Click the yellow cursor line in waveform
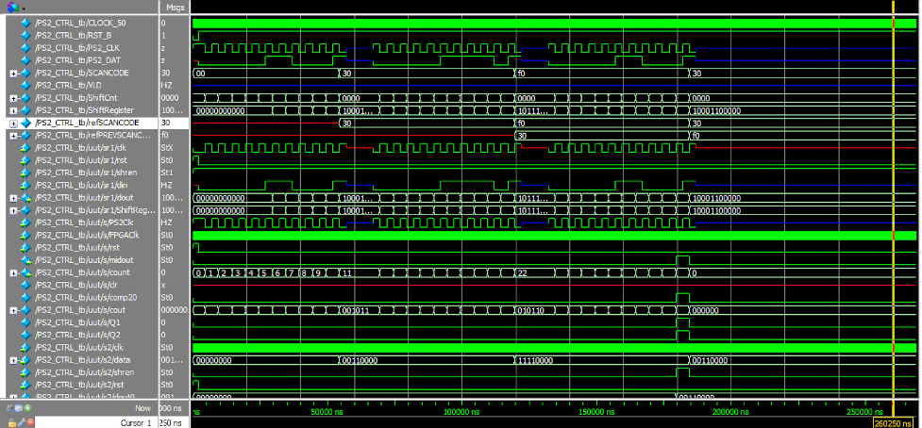The height and width of the screenshot is (428, 922). [x=893, y=200]
